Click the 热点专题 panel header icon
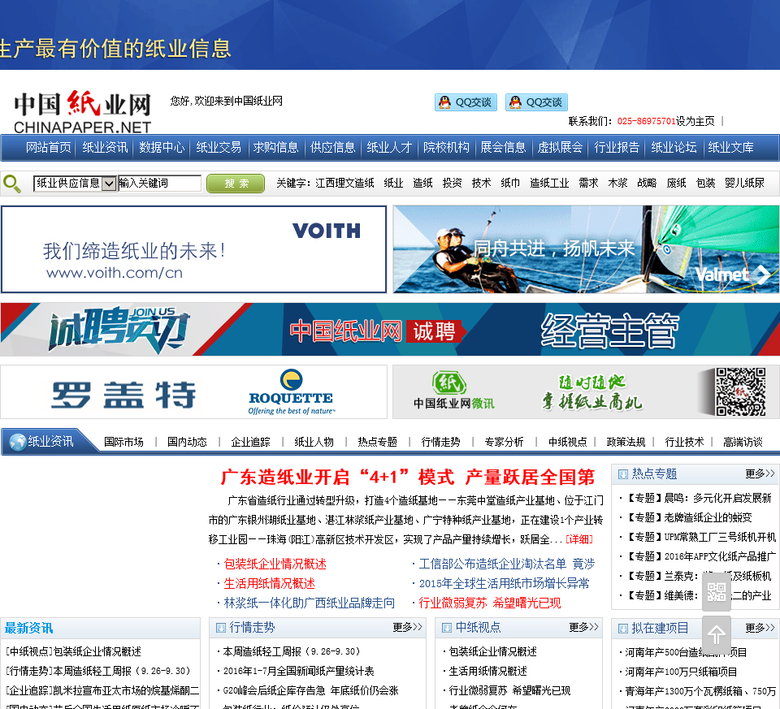 (x=623, y=474)
